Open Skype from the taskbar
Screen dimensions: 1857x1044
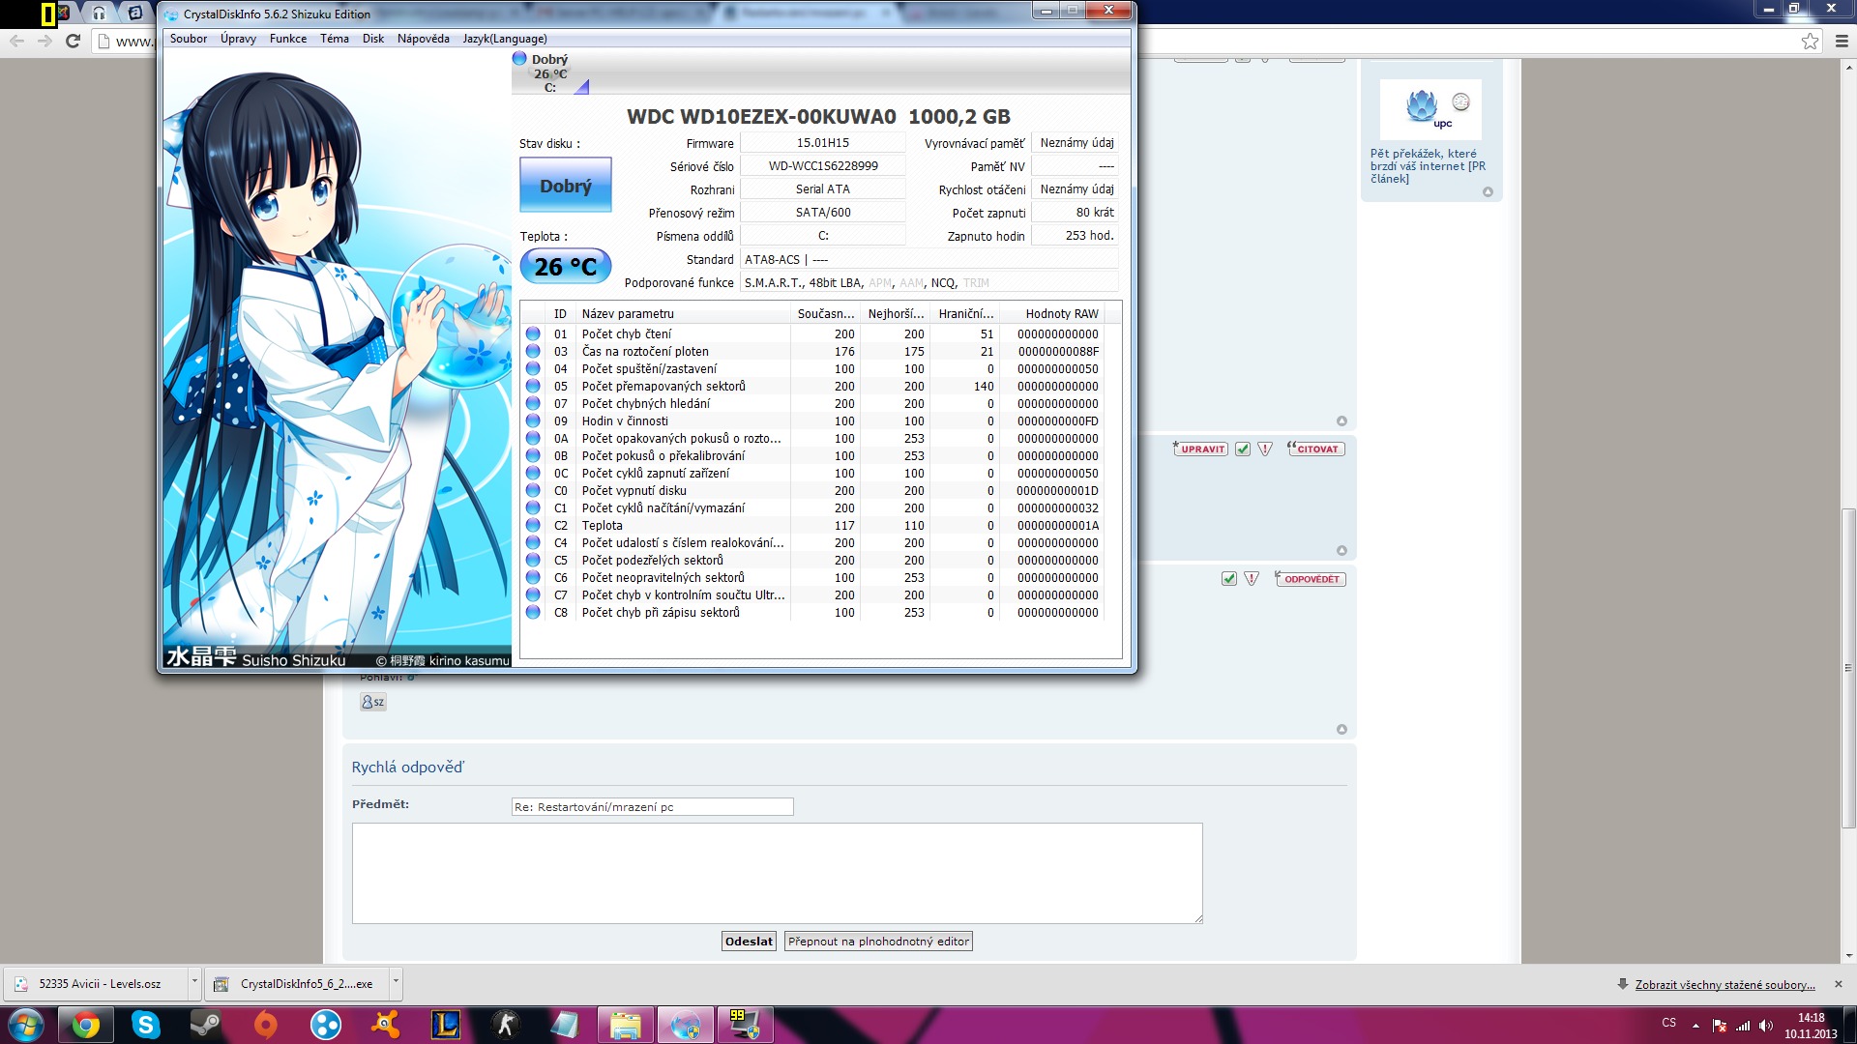click(145, 1025)
